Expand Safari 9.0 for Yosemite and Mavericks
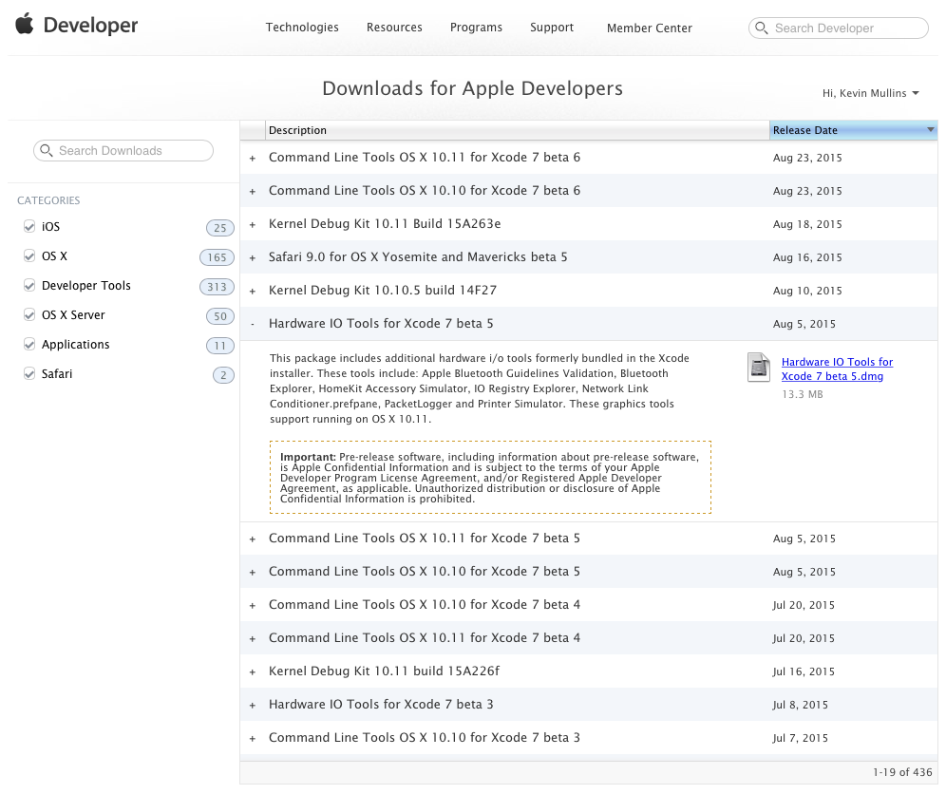The image size is (946, 794). coord(252,257)
